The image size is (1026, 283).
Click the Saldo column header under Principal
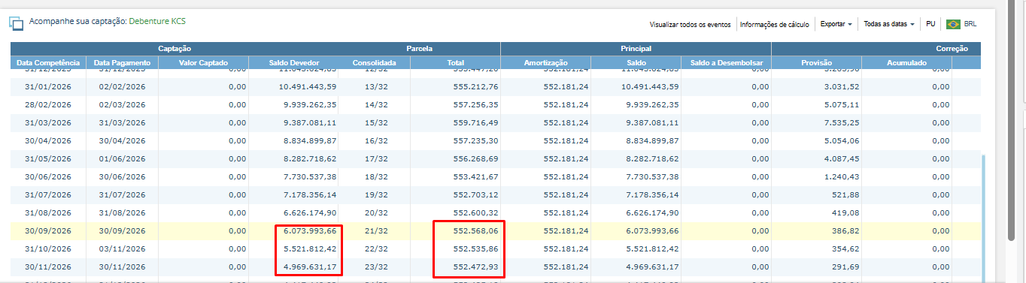tap(636, 62)
